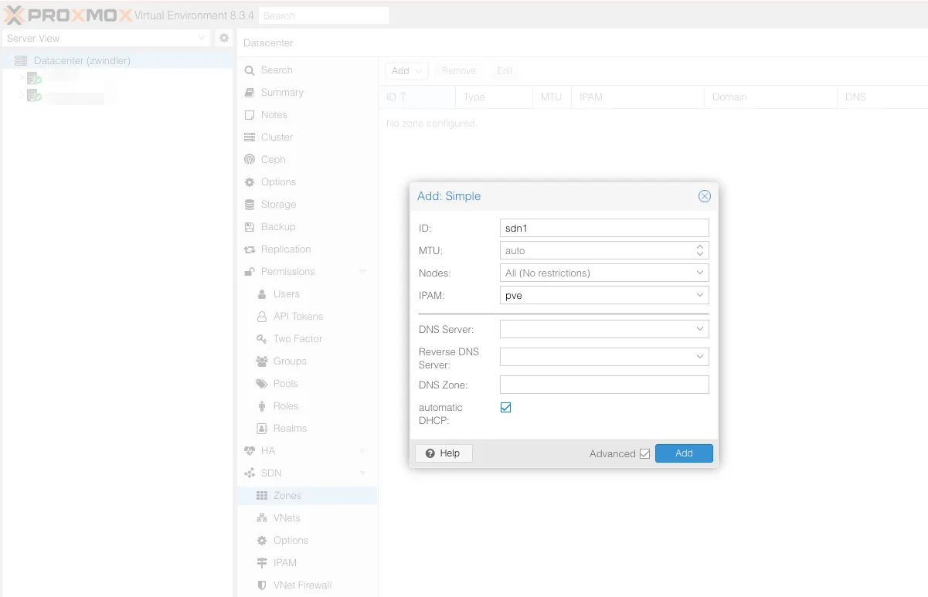Click the Storage database icon
The height and width of the screenshot is (597, 928).
tap(250, 205)
